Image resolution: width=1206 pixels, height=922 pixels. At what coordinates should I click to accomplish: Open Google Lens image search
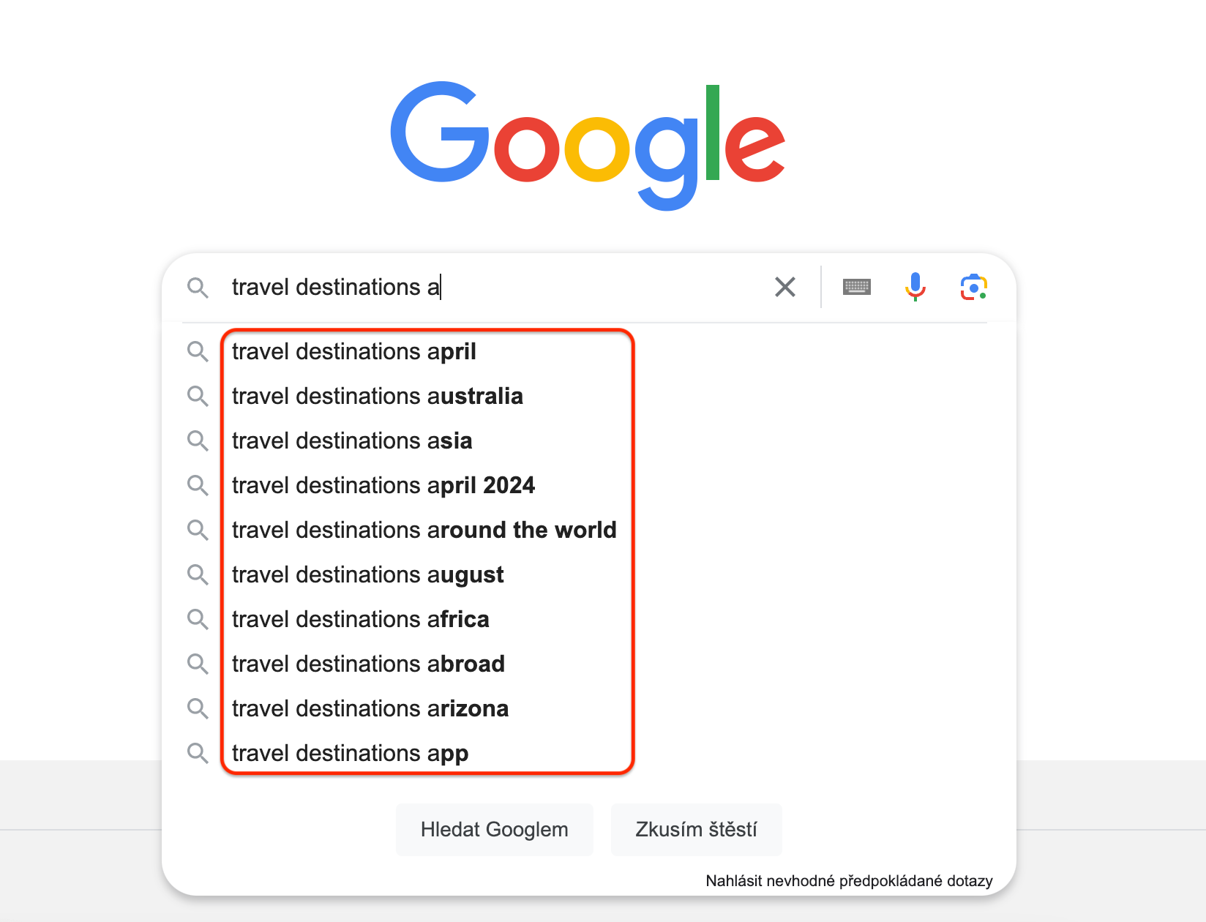(973, 287)
